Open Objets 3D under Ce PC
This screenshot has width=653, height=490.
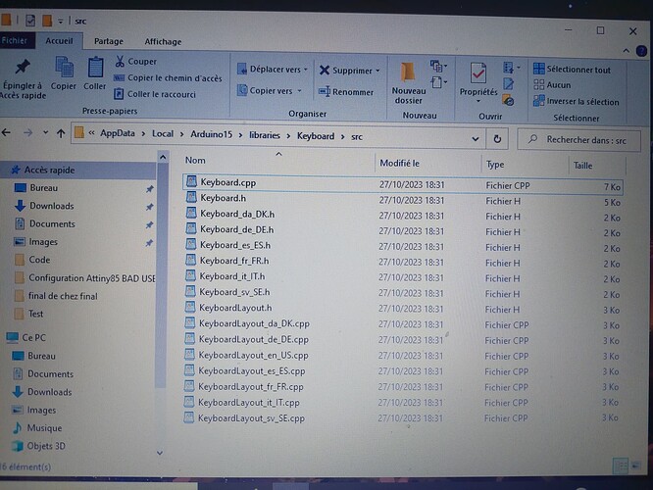tap(46, 446)
